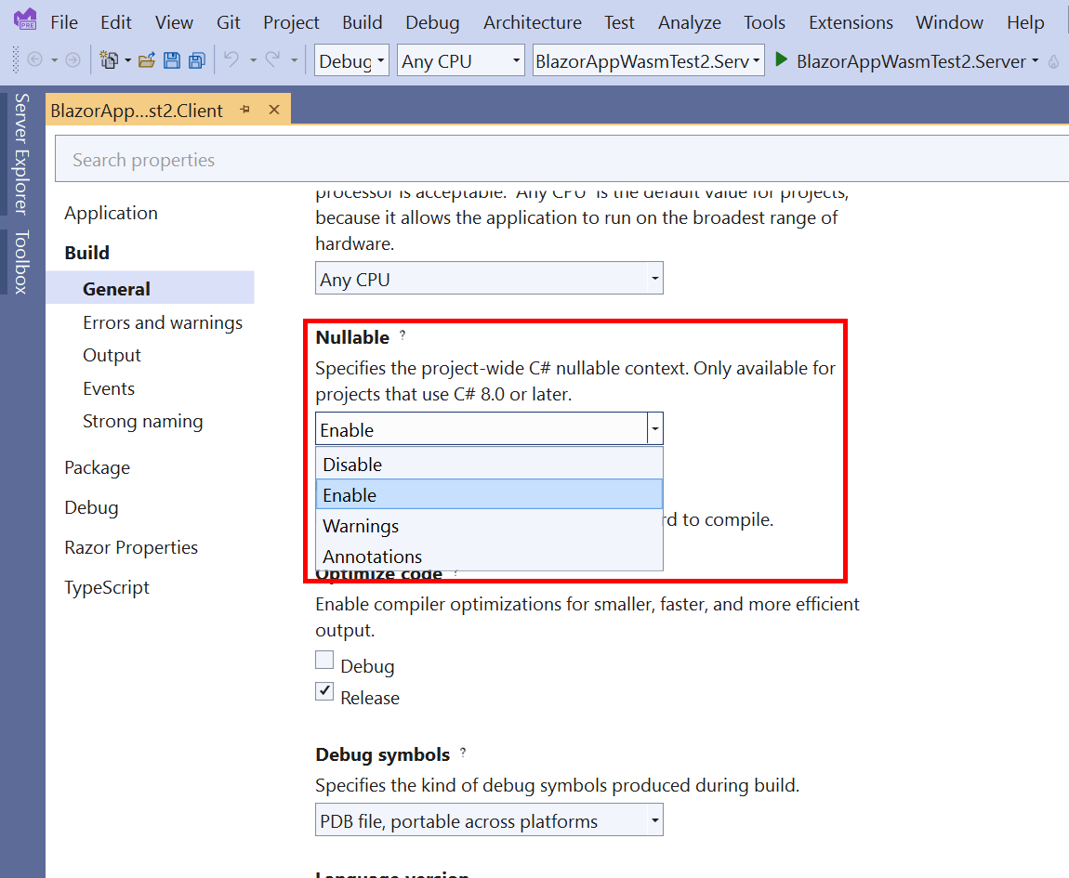Screen dimensions: 1069x878
Task: Open the Tools menu
Action: point(764,22)
